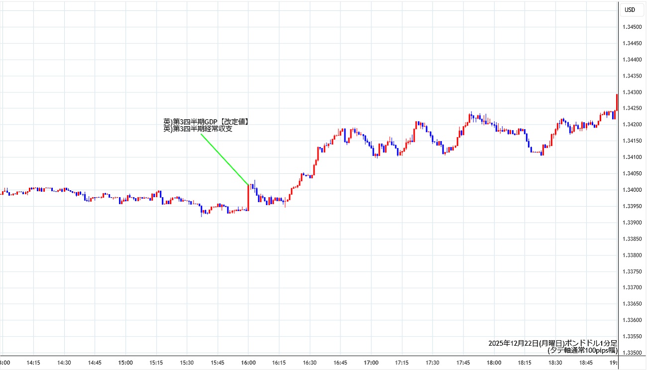The image size is (647, 370).
Task: Click the date caption ポンドドル1分足
Action: [x=552, y=343]
